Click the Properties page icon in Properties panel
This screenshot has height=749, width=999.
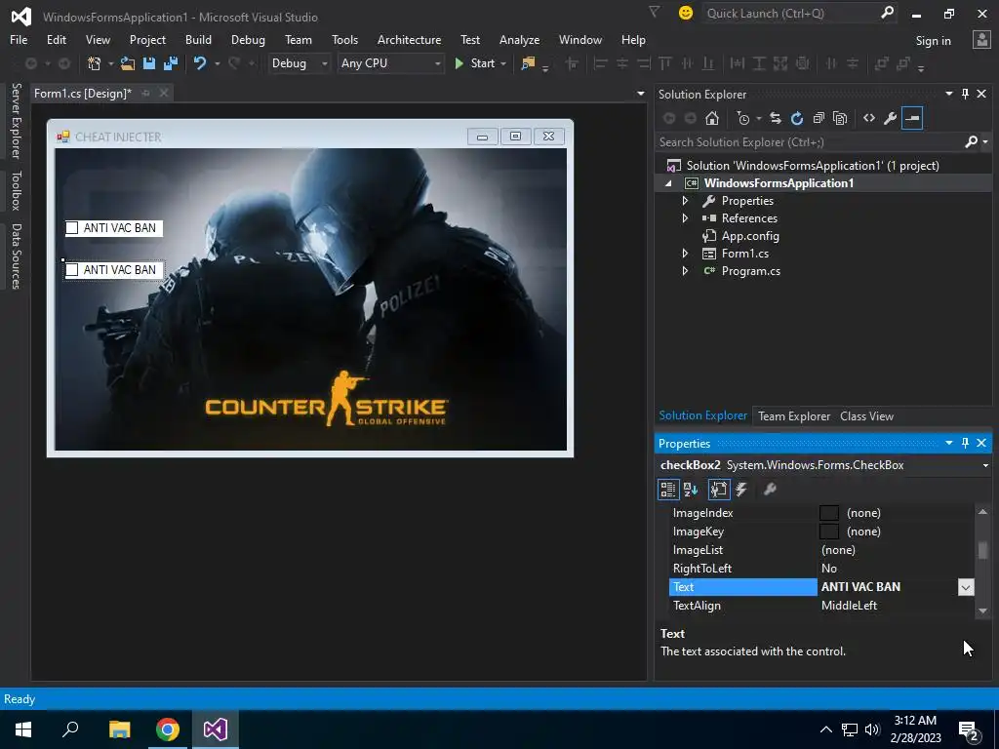(x=719, y=490)
